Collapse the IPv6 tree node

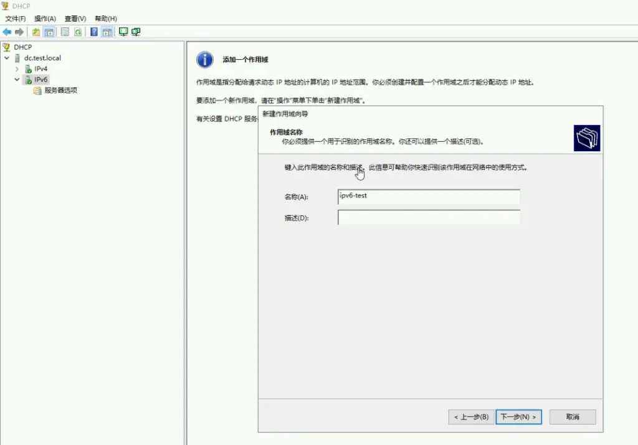17,80
